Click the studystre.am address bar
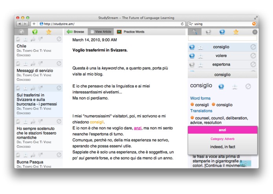The height and width of the screenshot is (194, 273). coord(109,24)
